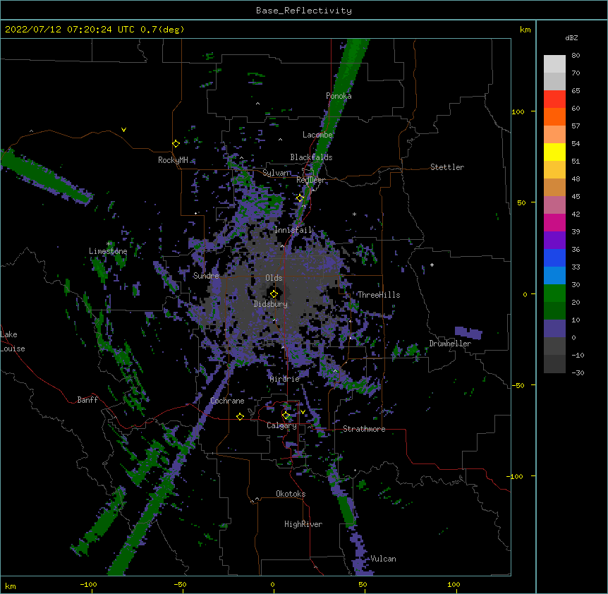Viewport: 608px width, 594px height.
Task: Select the orange 60–57 dBZ legend swatch
Action: point(554,116)
